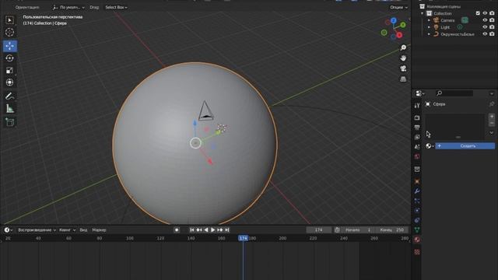Open the Воспроизведение timeline menu
Screen dimensions: 498x280
37,230
